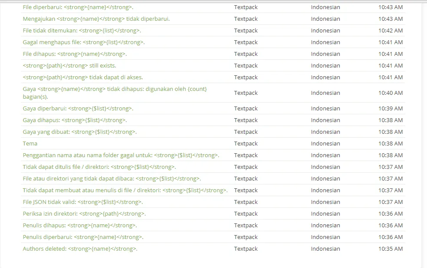Select 'Gaya yang dibuat' string link
The image size is (427, 268).
[79, 132]
